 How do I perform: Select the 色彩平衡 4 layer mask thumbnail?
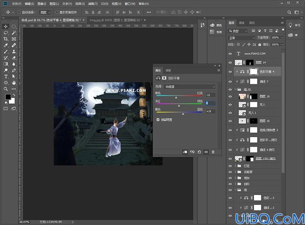[x=254, y=72]
